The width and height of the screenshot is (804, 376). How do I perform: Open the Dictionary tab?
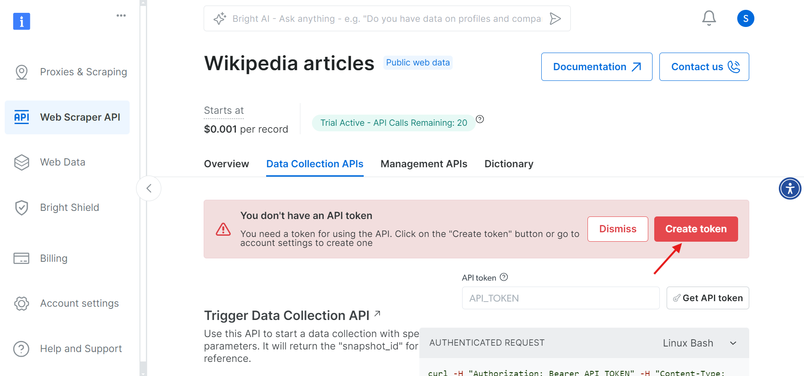coord(509,164)
